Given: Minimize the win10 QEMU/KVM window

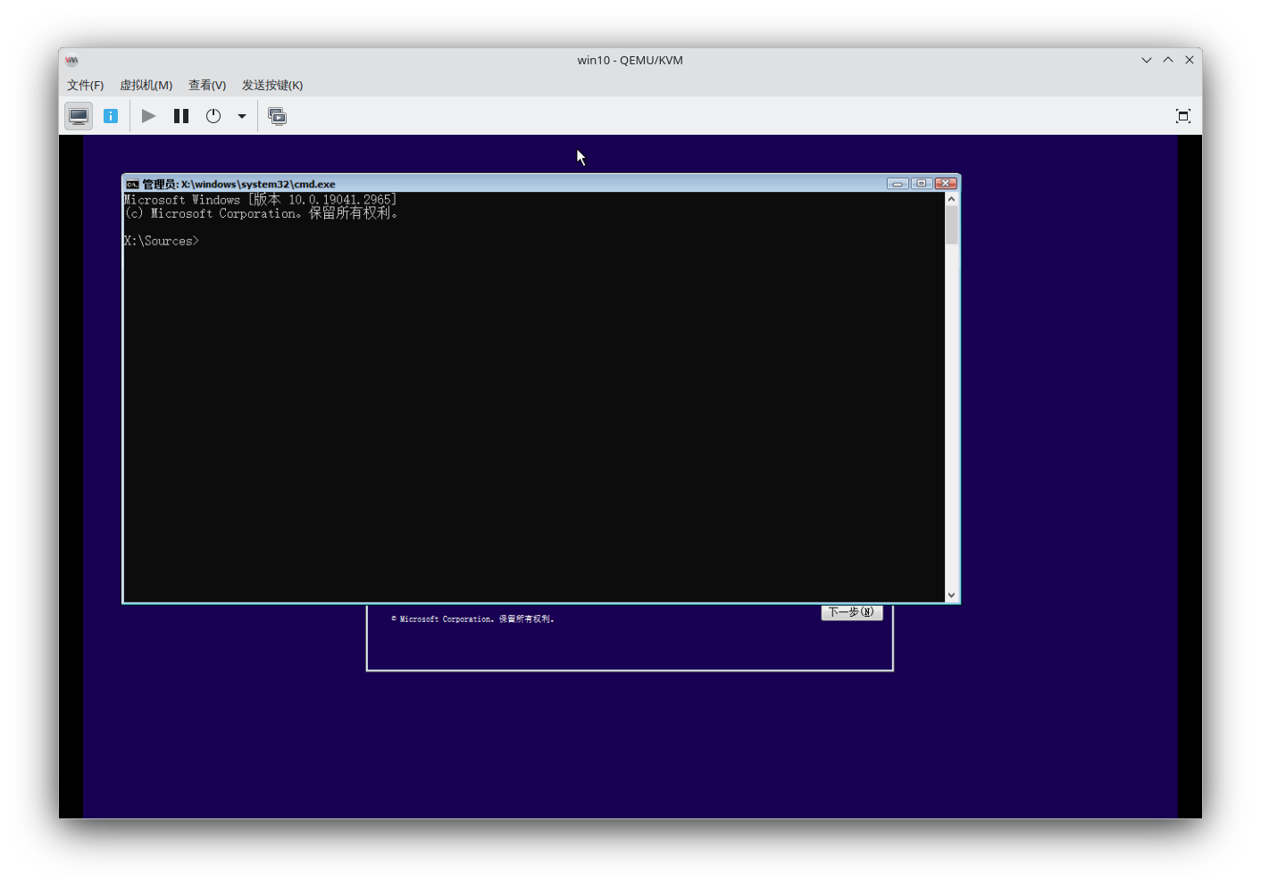Looking at the screenshot, I should [x=1147, y=60].
